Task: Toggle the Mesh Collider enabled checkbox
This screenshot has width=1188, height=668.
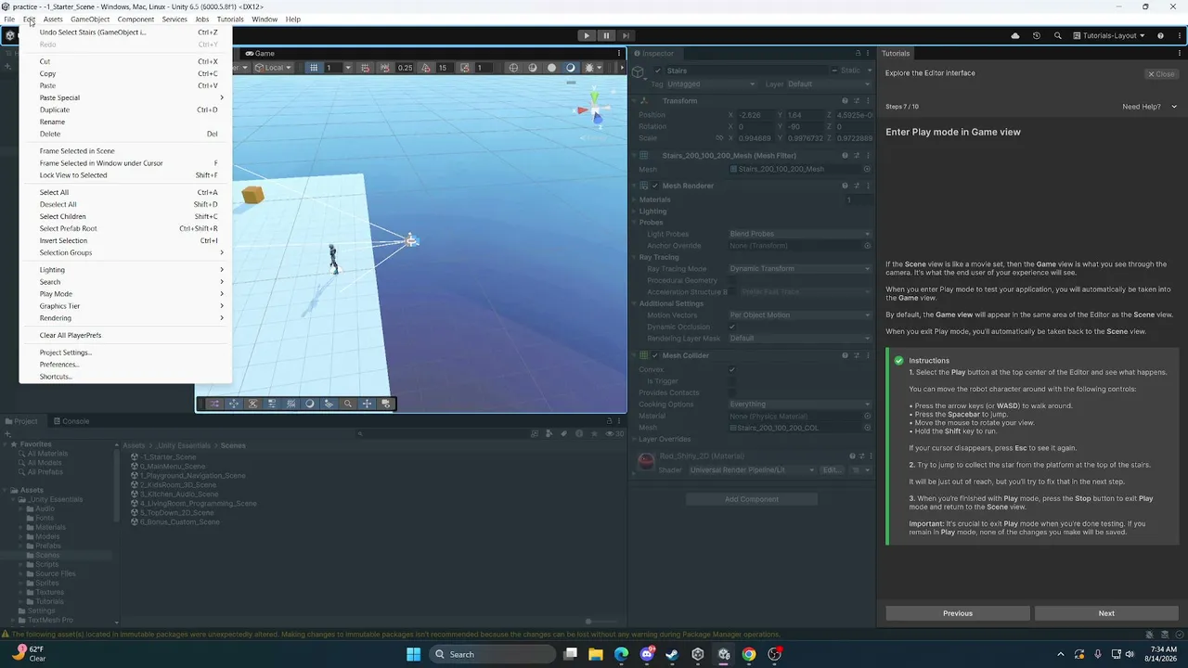Action: tap(655, 355)
